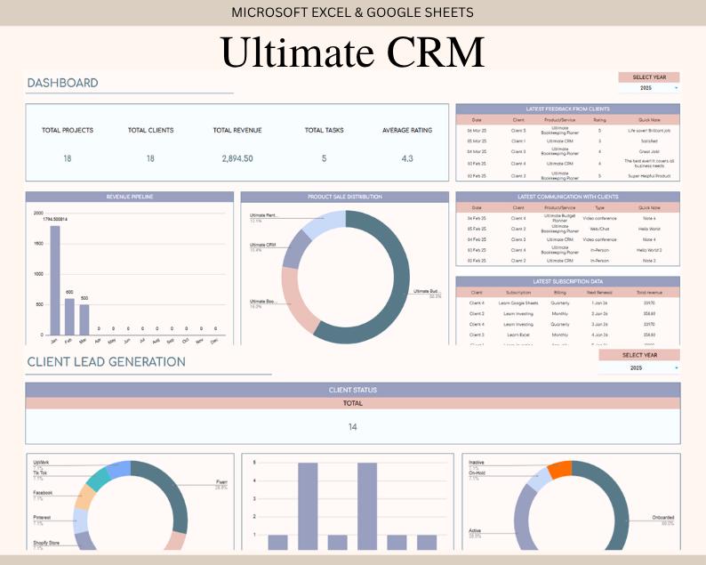Click the Satisfied feedback note
This screenshot has height=565, width=706.
649,141
